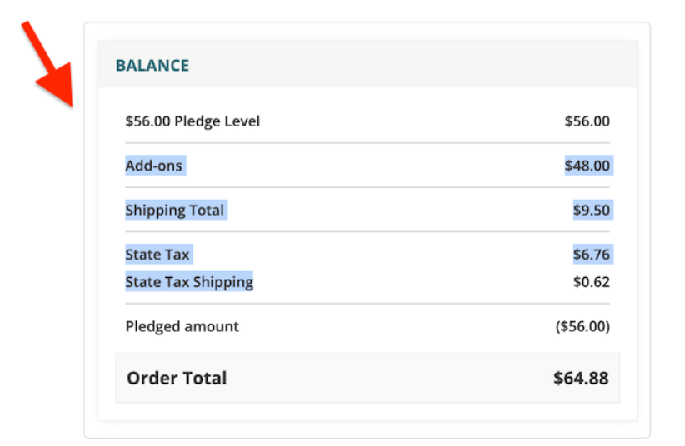Select the Pledged amount label
685x446 pixels.
(x=182, y=326)
